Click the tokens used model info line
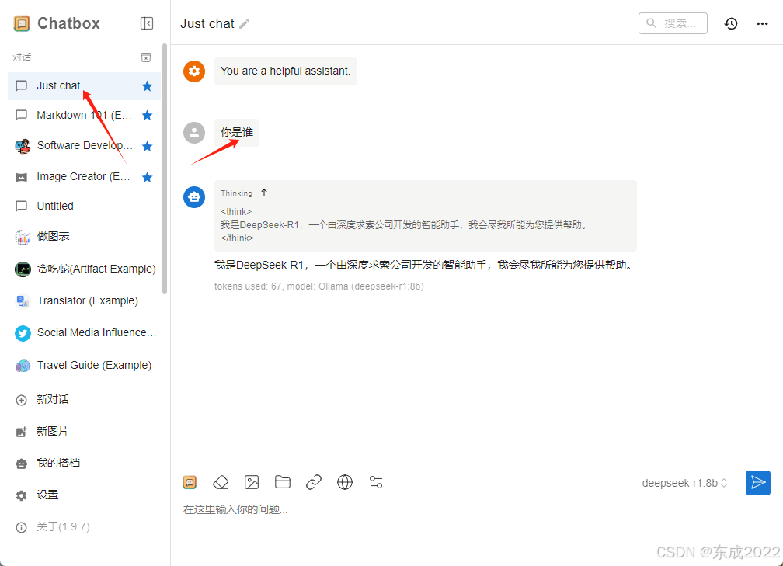 pos(318,286)
